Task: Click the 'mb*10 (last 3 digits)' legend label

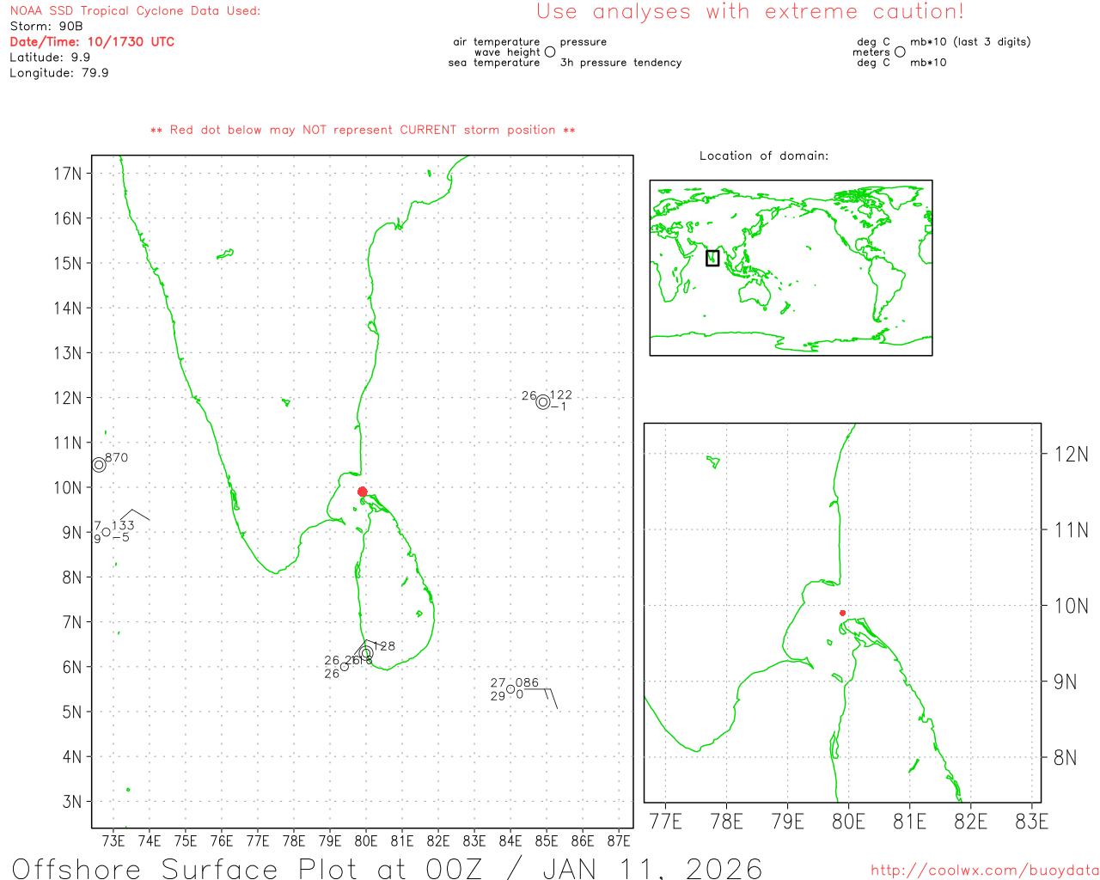Action: click(970, 41)
